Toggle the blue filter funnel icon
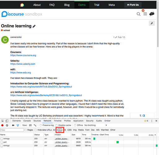 (x=18, y=125)
